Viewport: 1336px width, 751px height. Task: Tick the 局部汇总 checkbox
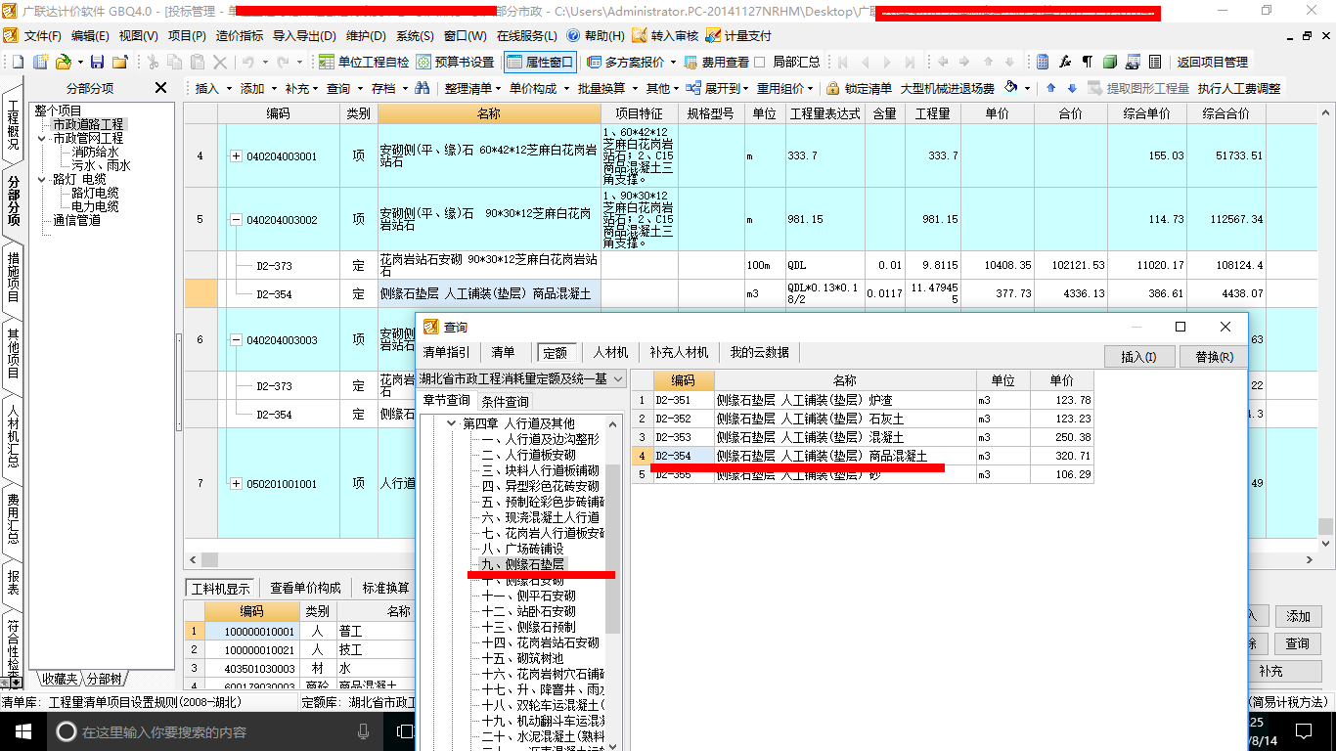click(760, 62)
